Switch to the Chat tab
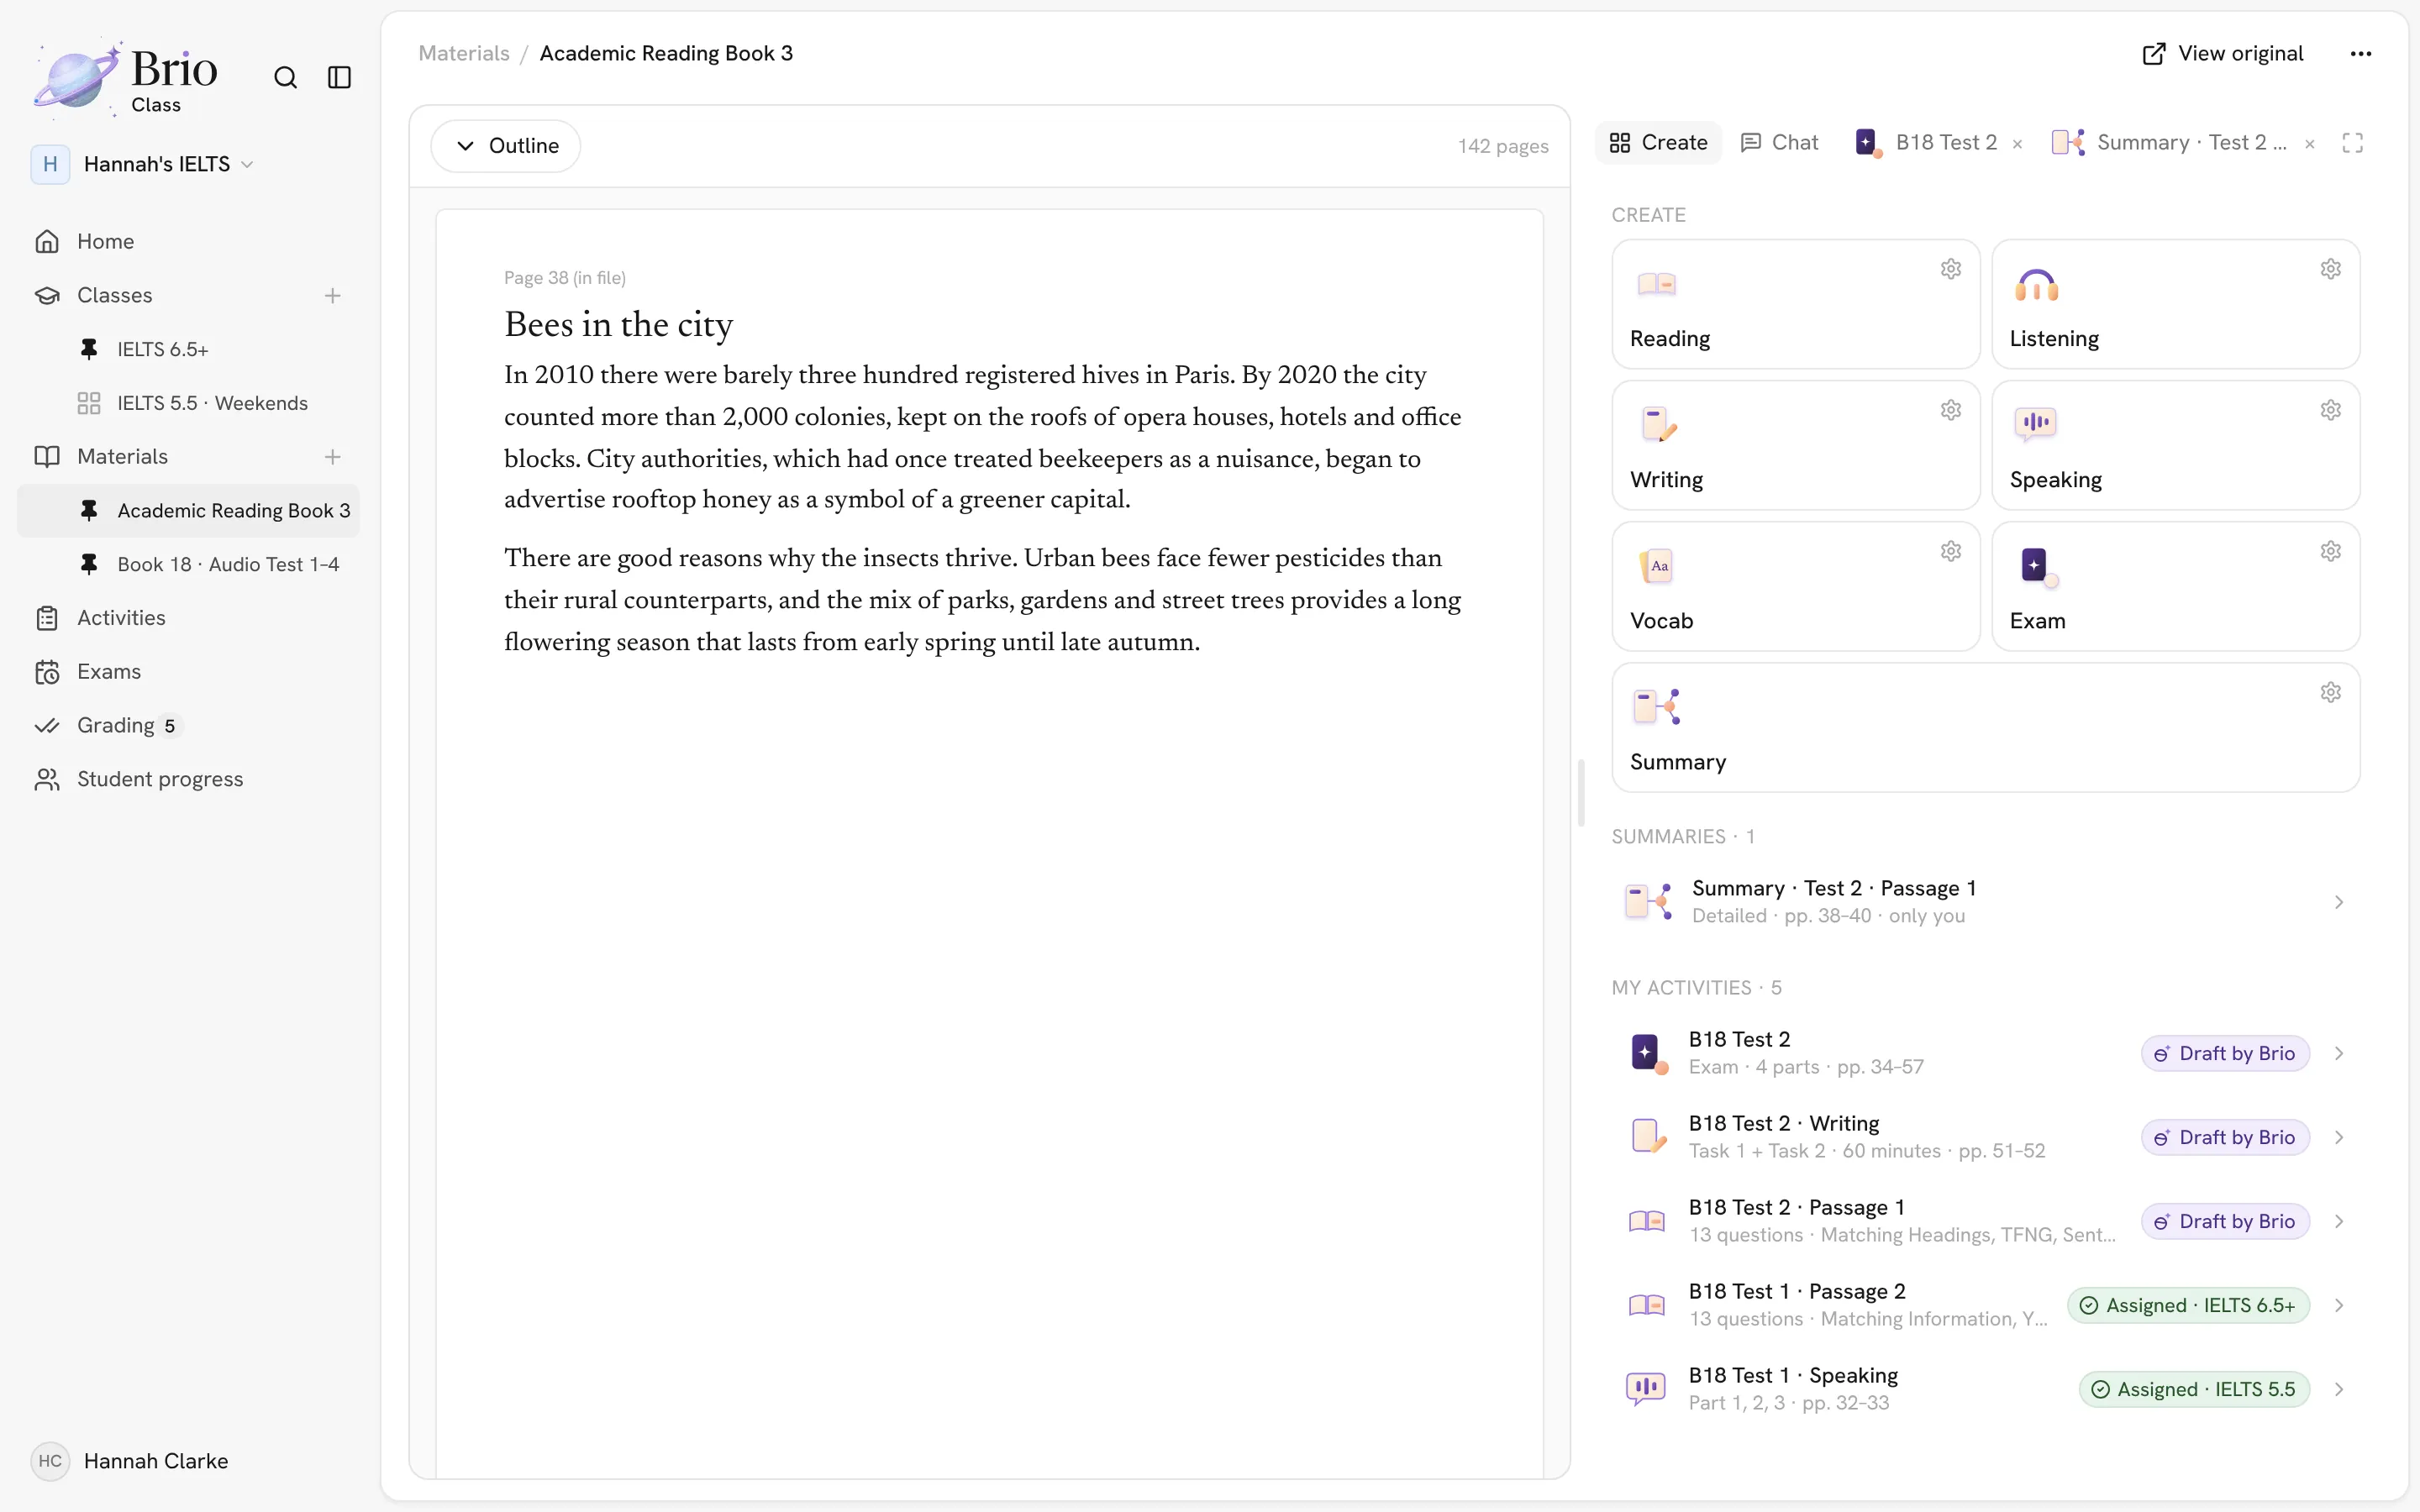 (x=1779, y=143)
